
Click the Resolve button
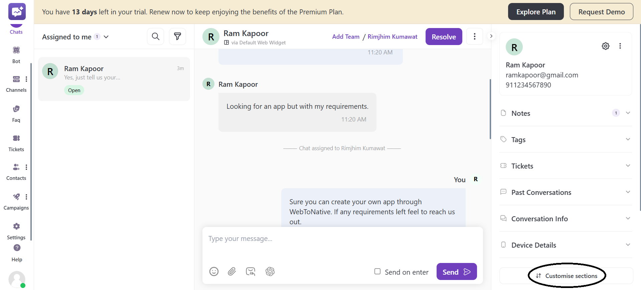444,37
